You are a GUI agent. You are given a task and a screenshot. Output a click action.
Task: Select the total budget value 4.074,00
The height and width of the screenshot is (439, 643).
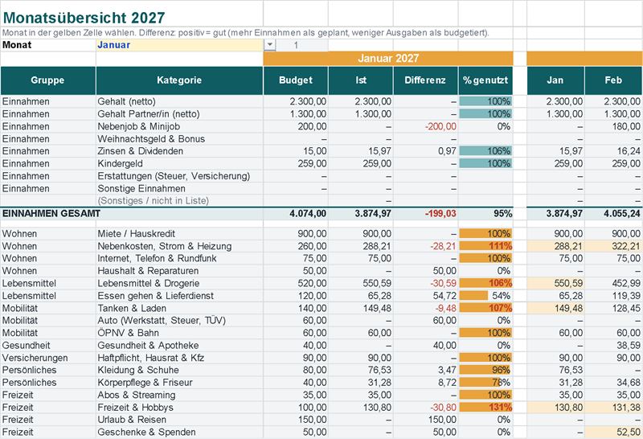[x=296, y=213]
